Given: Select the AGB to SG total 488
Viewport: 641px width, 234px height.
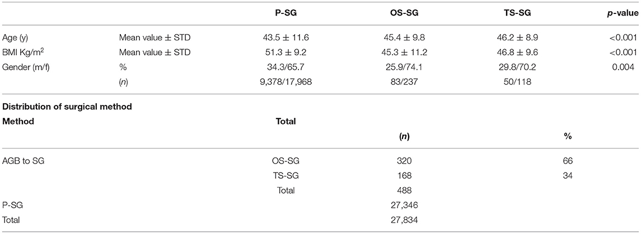Looking at the screenshot, I should point(403,190).
